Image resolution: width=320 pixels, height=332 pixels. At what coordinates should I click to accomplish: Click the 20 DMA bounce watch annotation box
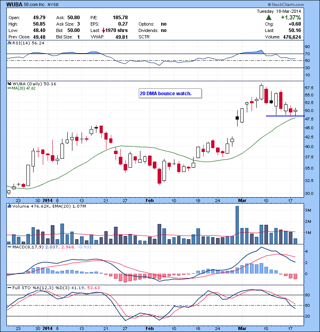click(170, 93)
